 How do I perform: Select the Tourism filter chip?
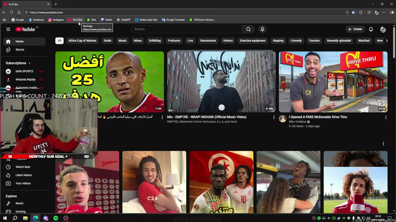click(314, 41)
